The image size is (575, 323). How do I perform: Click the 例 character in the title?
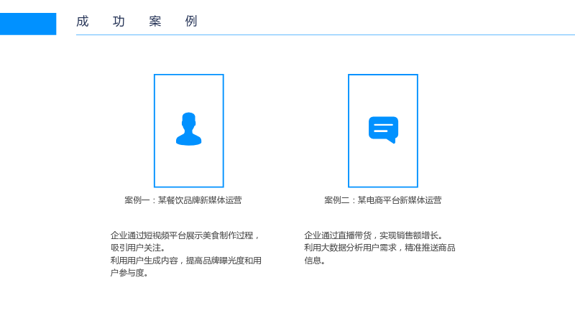(191, 22)
